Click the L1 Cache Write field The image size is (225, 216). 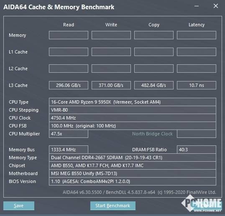click(111, 52)
